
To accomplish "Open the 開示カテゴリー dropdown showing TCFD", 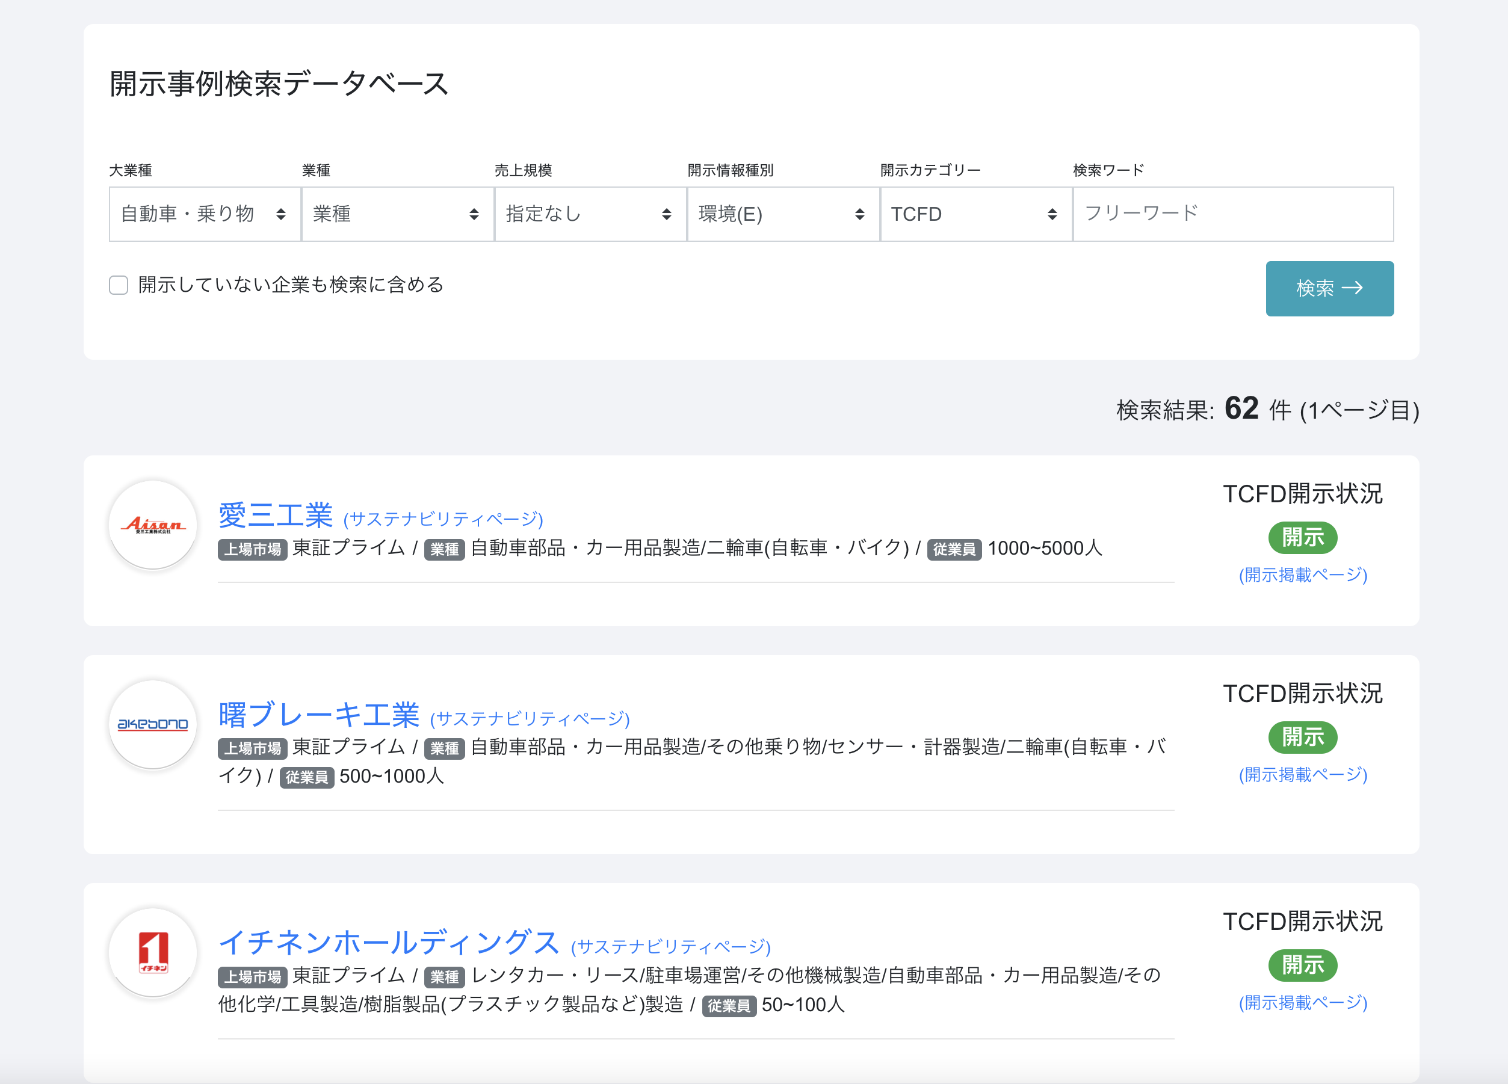I will pos(975,214).
